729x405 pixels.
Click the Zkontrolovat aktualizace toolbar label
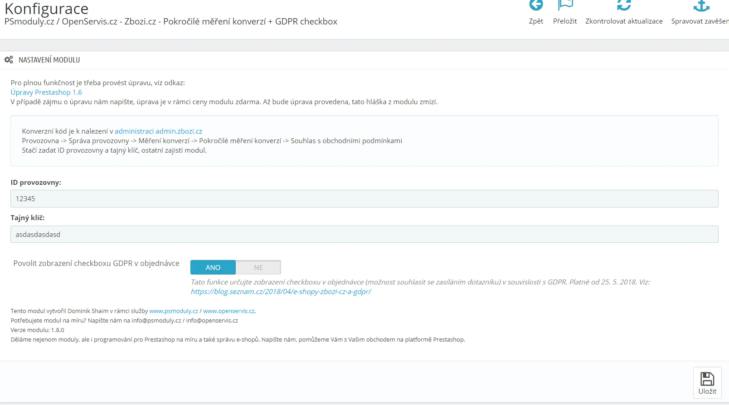624,21
